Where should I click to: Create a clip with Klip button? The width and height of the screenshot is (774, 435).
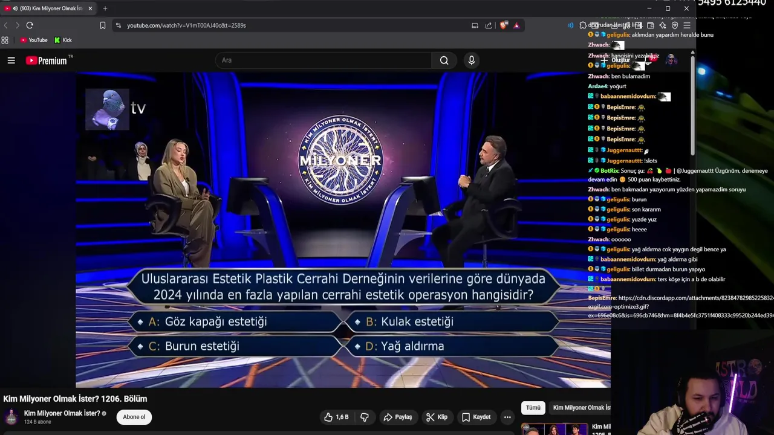coord(437,417)
